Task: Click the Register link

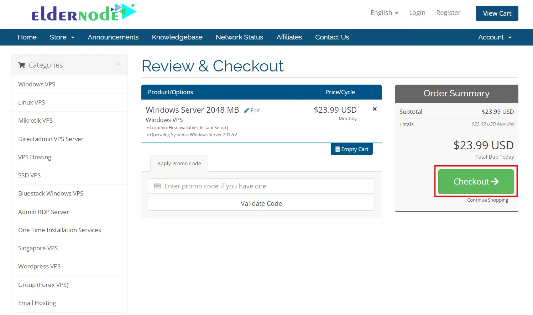Action: (448, 13)
